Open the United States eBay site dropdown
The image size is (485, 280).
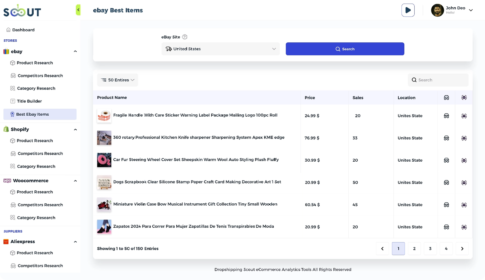click(x=221, y=49)
